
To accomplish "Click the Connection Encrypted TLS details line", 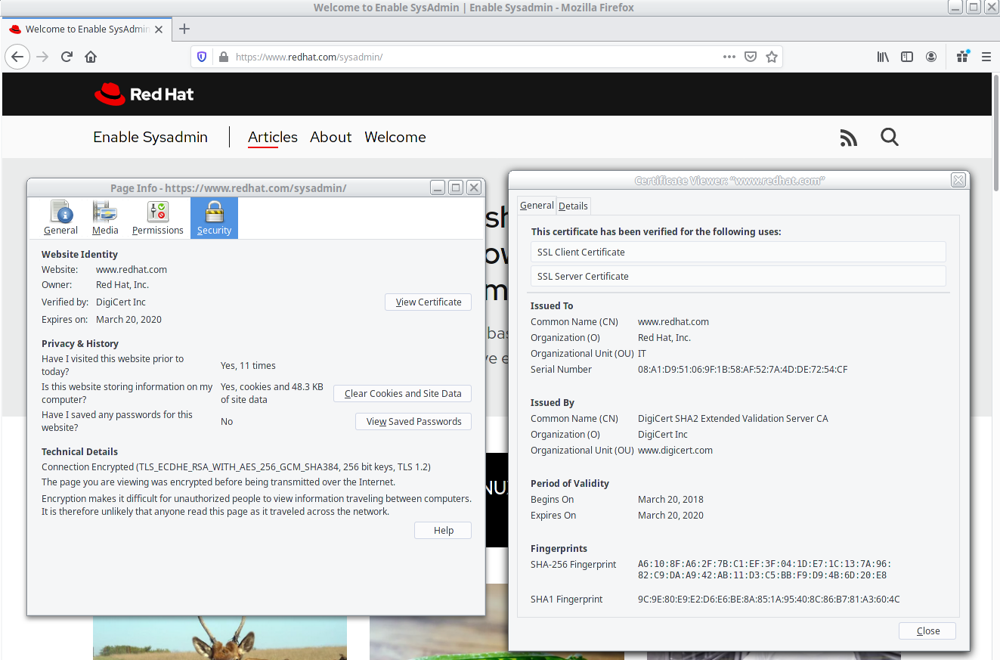I will 236,467.
